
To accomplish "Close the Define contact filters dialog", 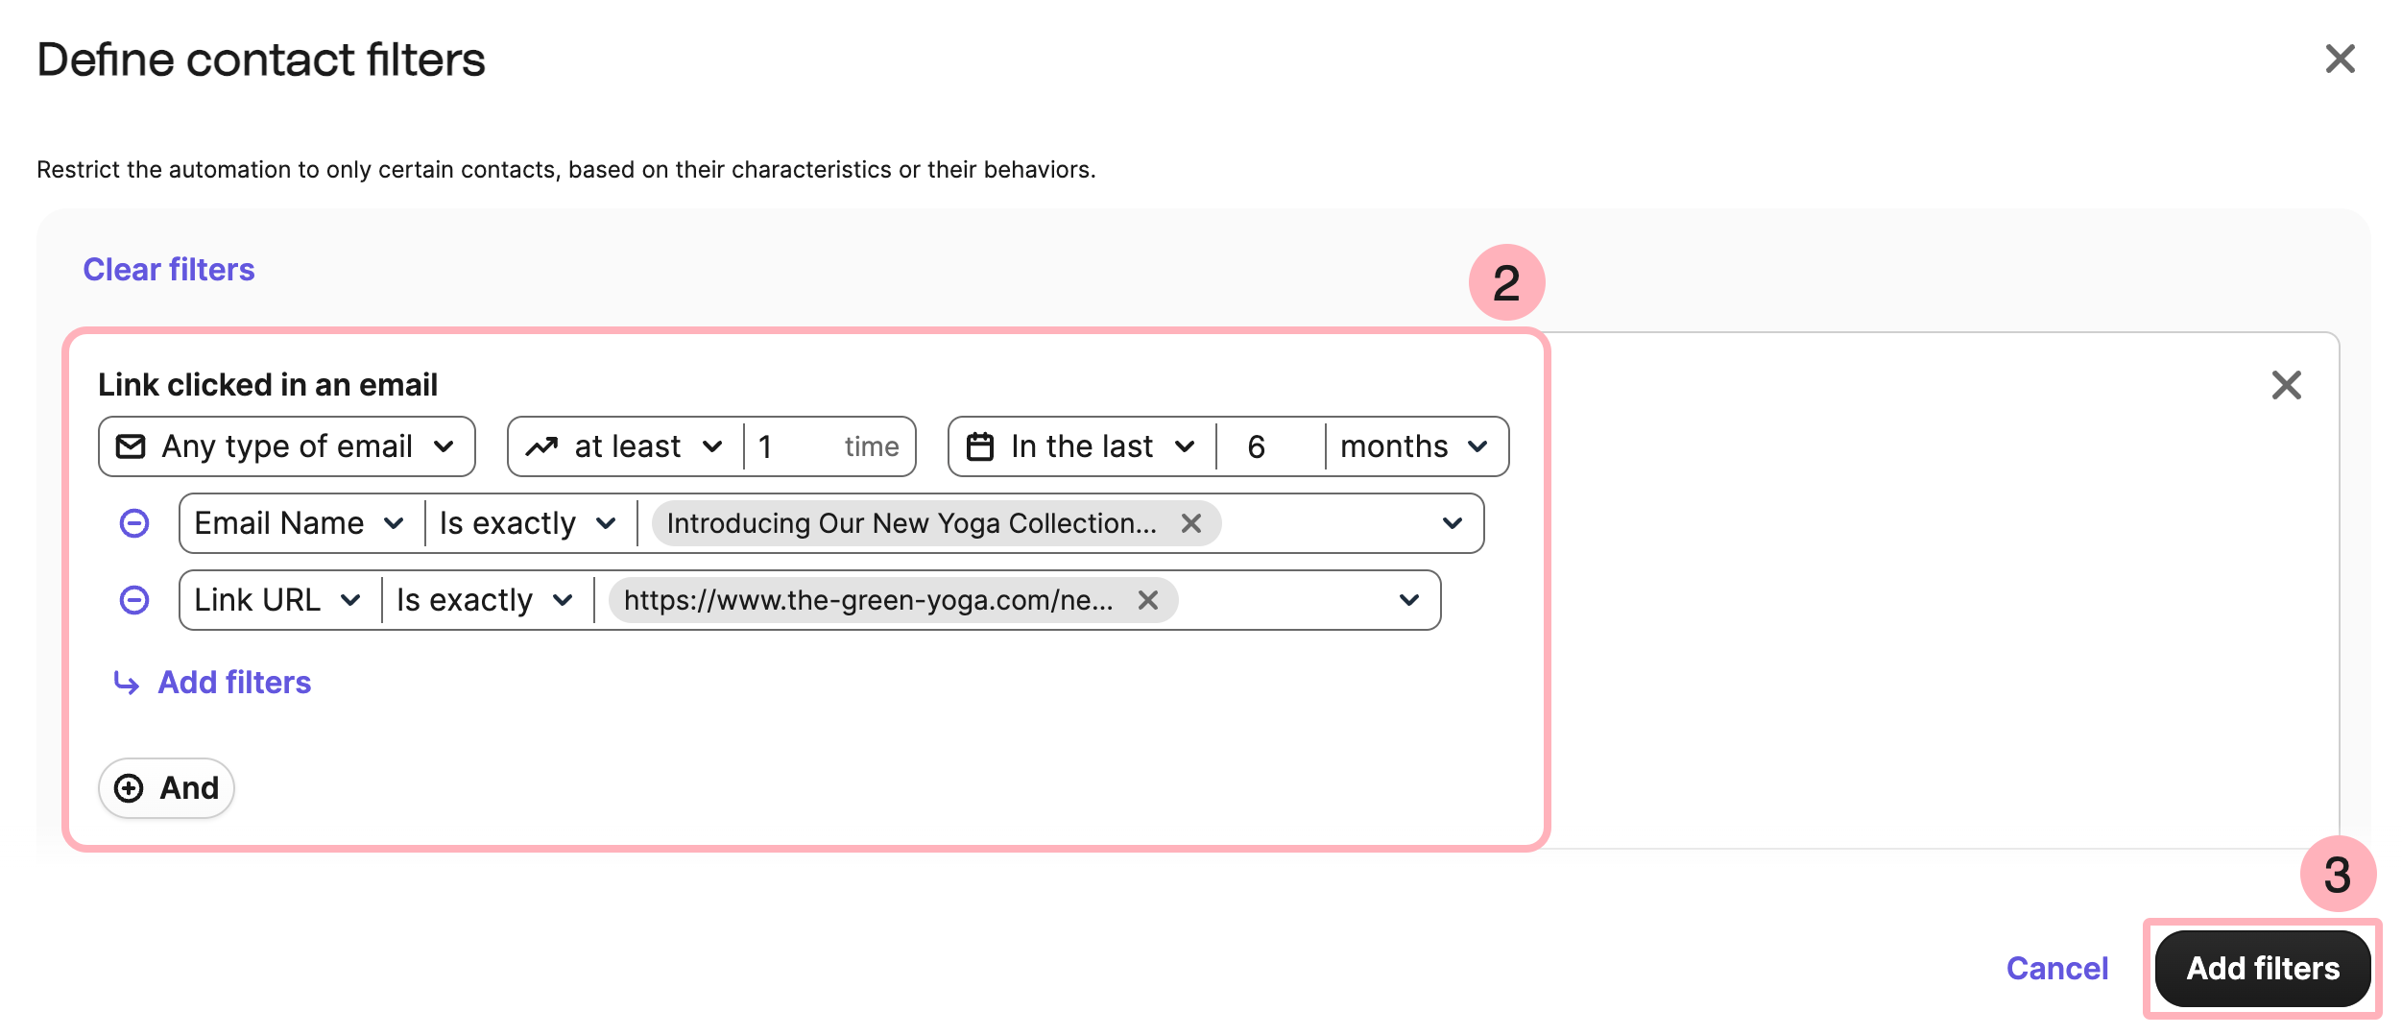I will click(x=2340, y=60).
